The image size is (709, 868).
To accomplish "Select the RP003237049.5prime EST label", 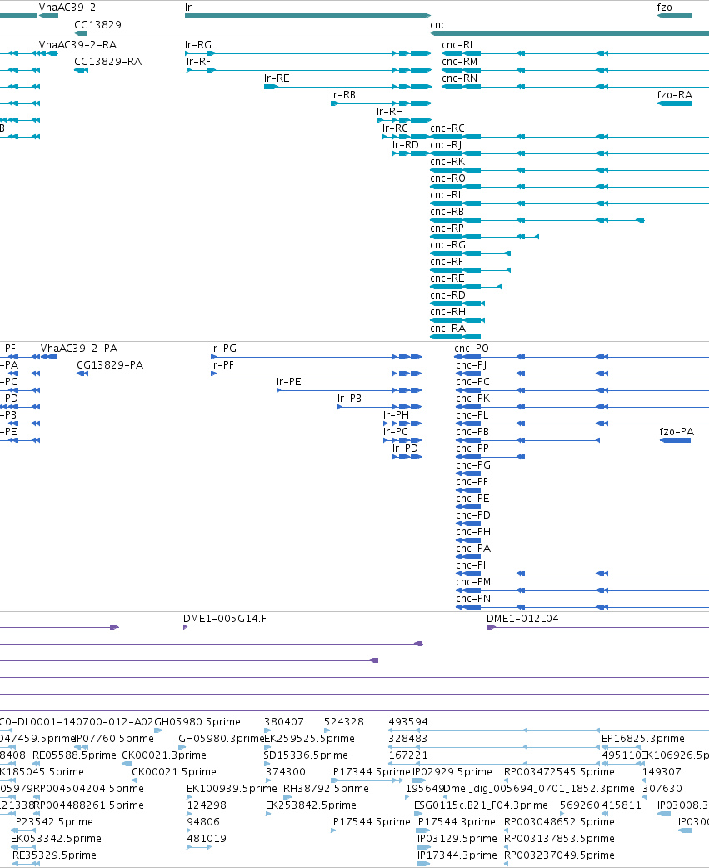I will (559, 855).
